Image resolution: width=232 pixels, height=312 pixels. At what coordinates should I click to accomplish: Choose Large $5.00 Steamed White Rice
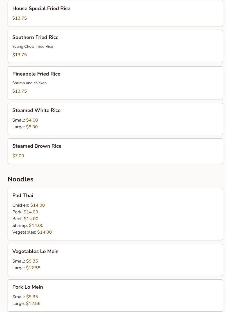pyautogui.click(x=25, y=127)
